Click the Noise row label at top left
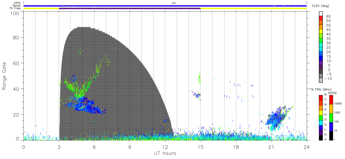Image resolution: width=345 pixels, height=159 pixels. click(x=17, y=6)
